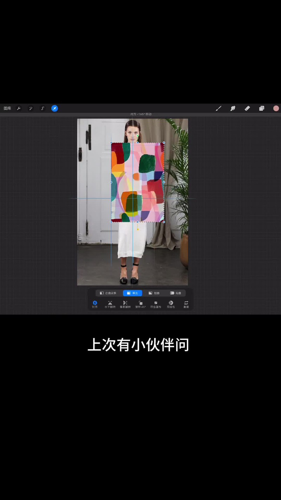
Task: Toggle the Transform arrow tool
Action: coord(54,108)
